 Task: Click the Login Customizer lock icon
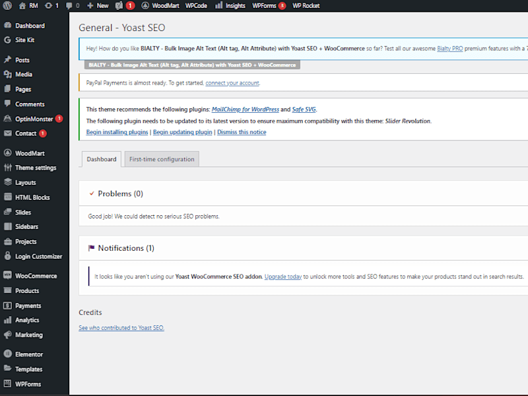(x=8, y=256)
